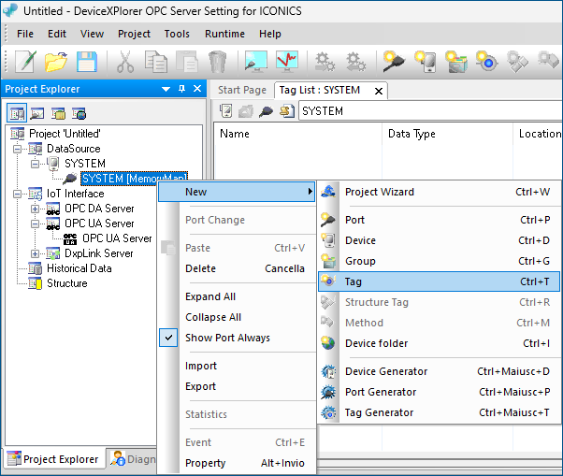Open the View menu
Image resolution: width=563 pixels, height=476 pixels.
(92, 34)
